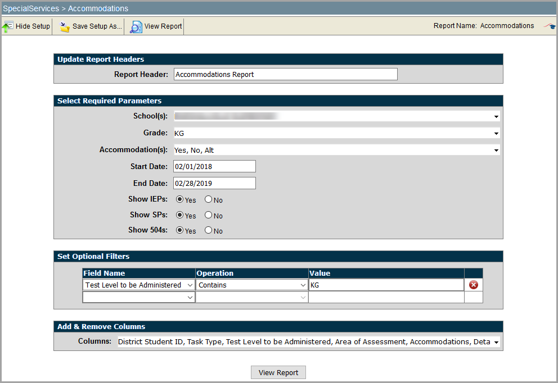The width and height of the screenshot is (558, 383).
Task: Open the empty Operation dropdown in second row
Action: [x=251, y=298]
